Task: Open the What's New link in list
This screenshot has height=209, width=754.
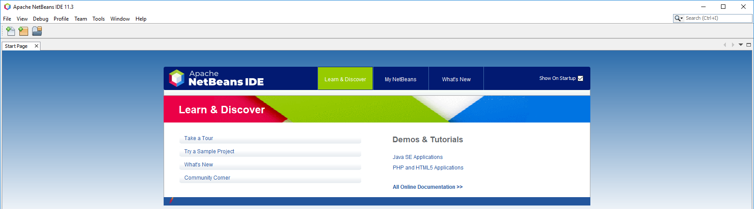Action: [x=198, y=165]
